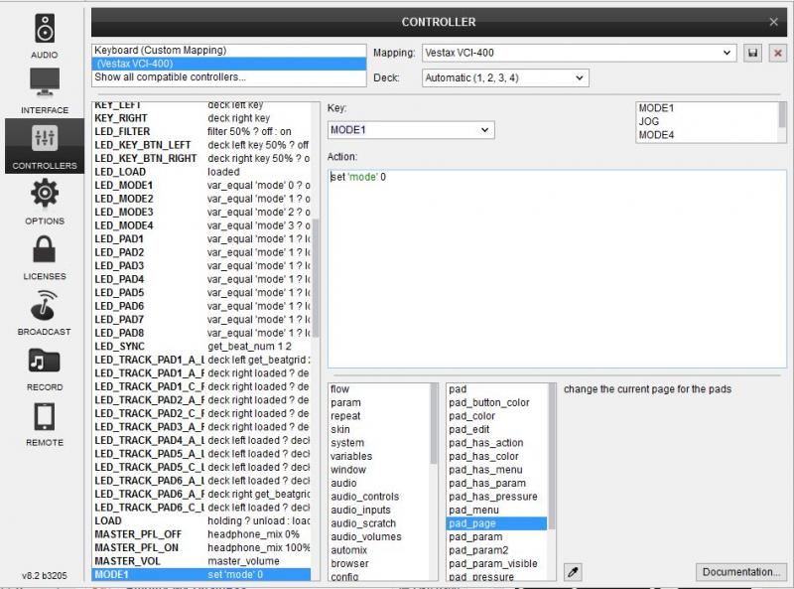Click the eyedropper pick tool icon

click(573, 571)
